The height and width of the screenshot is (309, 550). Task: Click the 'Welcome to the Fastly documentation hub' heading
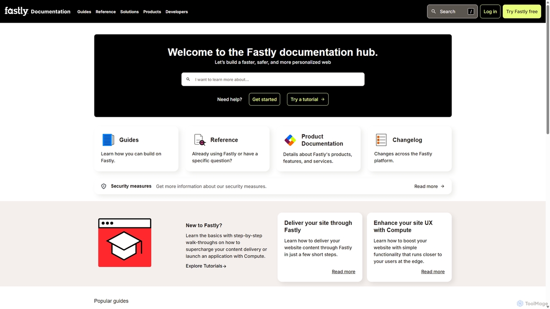(x=273, y=52)
